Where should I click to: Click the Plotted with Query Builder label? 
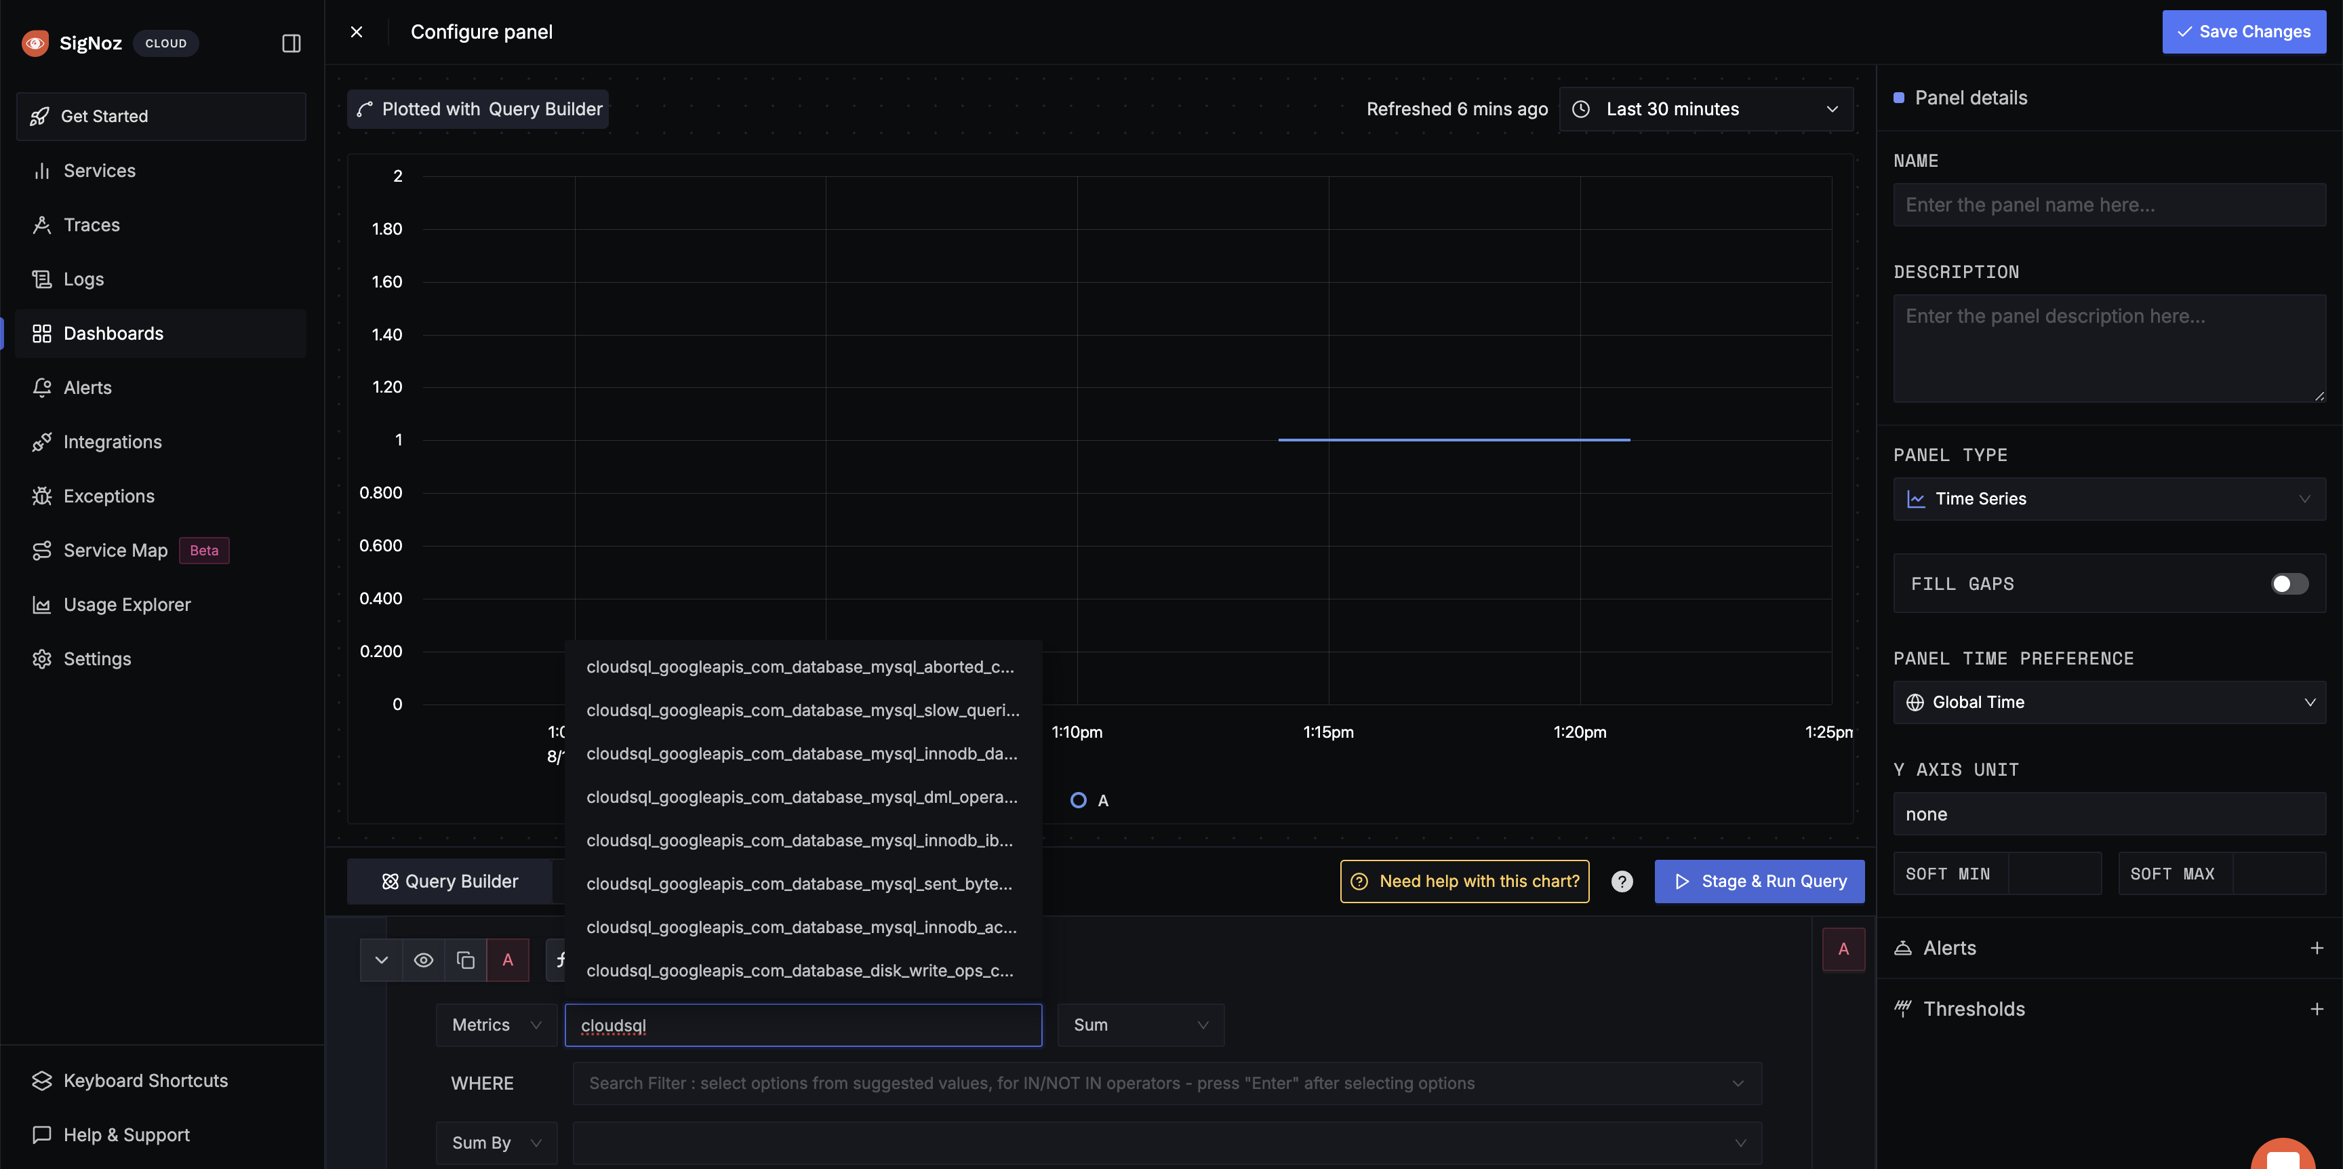[x=479, y=109]
